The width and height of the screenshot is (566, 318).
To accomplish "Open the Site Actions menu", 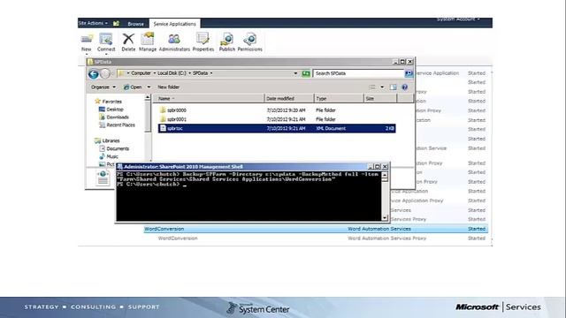I will [93, 23].
